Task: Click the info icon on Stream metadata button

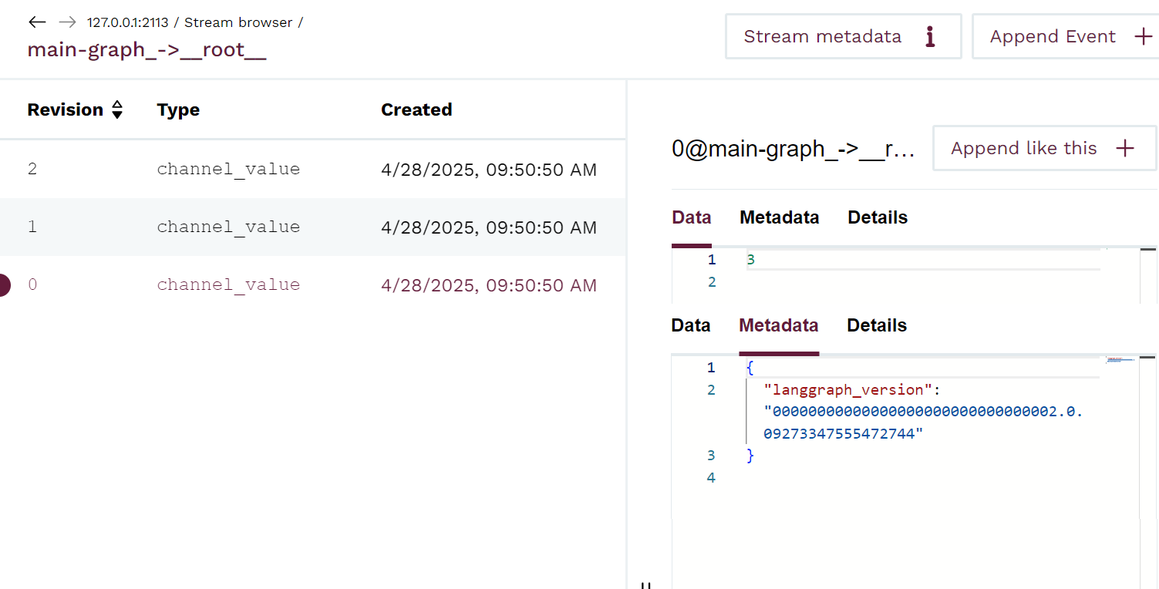Action: [x=930, y=35]
